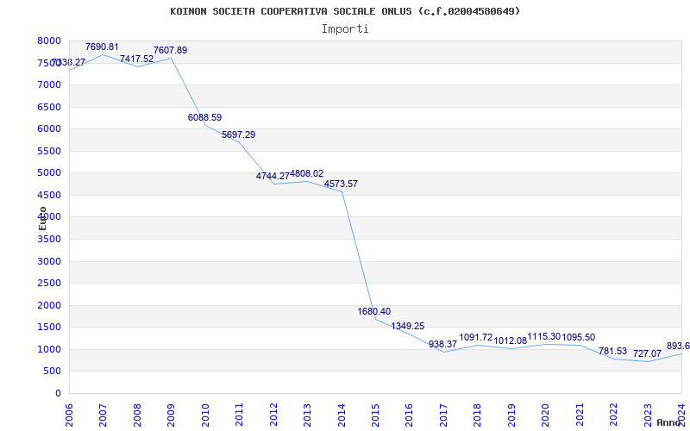Click the 2010 year label on x-axis
The width and height of the screenshot is (690, 431).
pyautogui.click(x=205, y=415)
